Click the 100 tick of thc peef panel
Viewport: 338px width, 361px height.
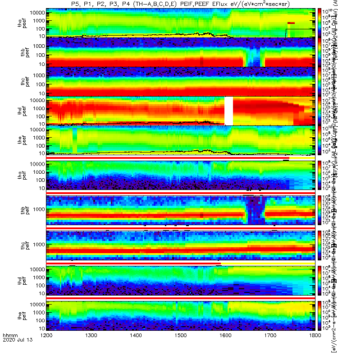coord(40,84)
